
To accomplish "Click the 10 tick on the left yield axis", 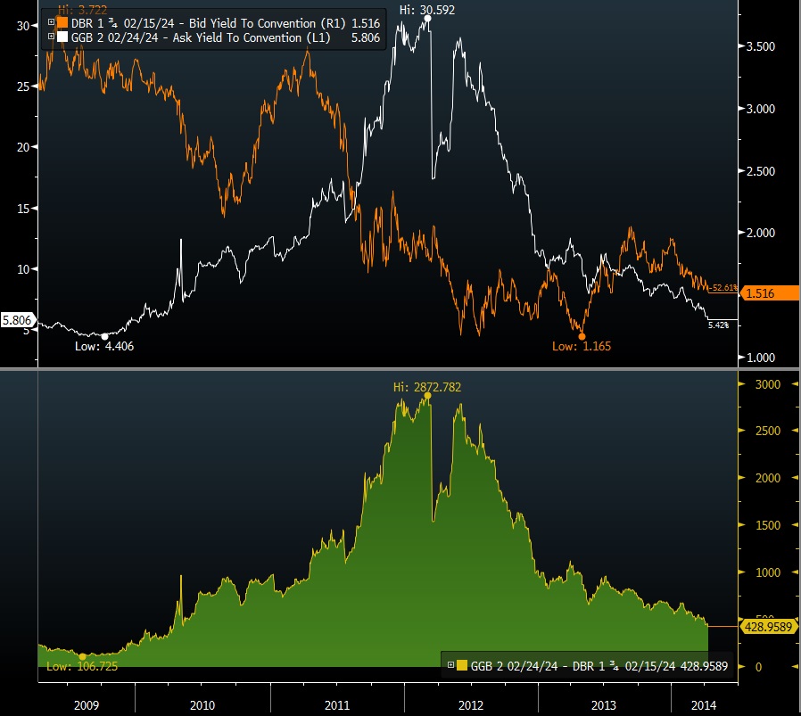I will (23, 269).
